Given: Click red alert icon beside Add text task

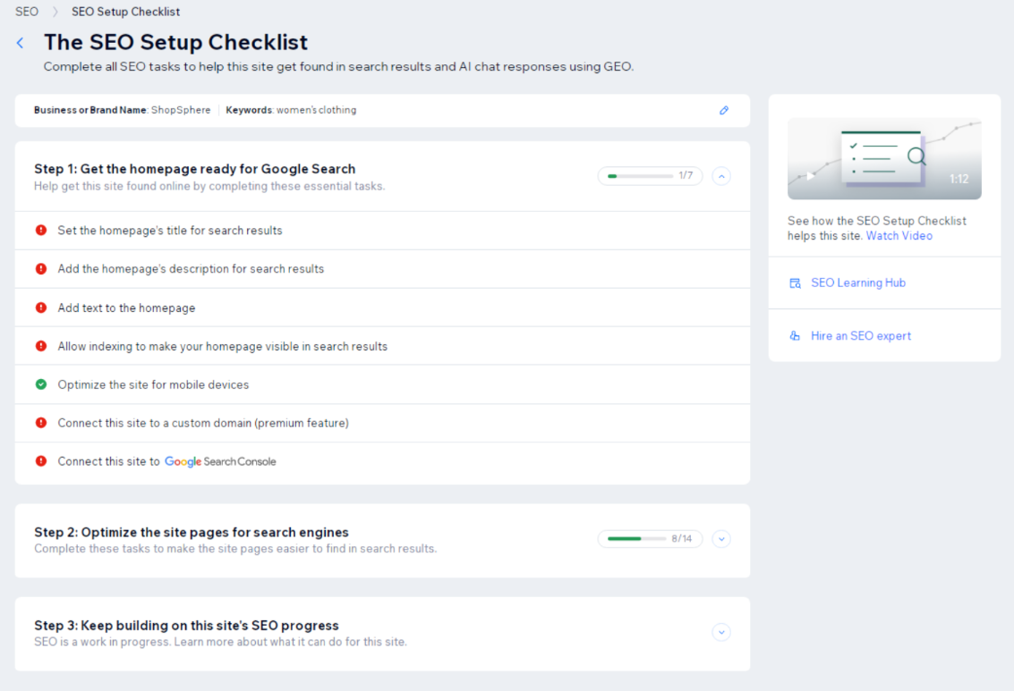Looking at the screenshot, I should pos(41,308).
